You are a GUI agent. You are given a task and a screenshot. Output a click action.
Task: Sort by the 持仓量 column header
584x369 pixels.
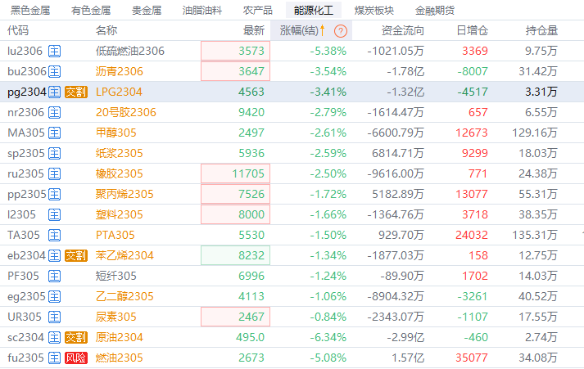[x=541, y=30]
